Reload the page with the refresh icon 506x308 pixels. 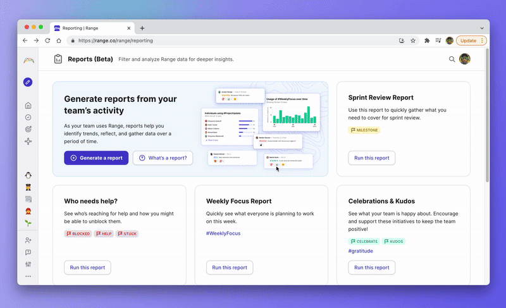(x=47, y=40)
